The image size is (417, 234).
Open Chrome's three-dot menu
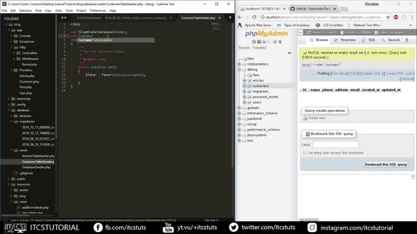[412, 18]
